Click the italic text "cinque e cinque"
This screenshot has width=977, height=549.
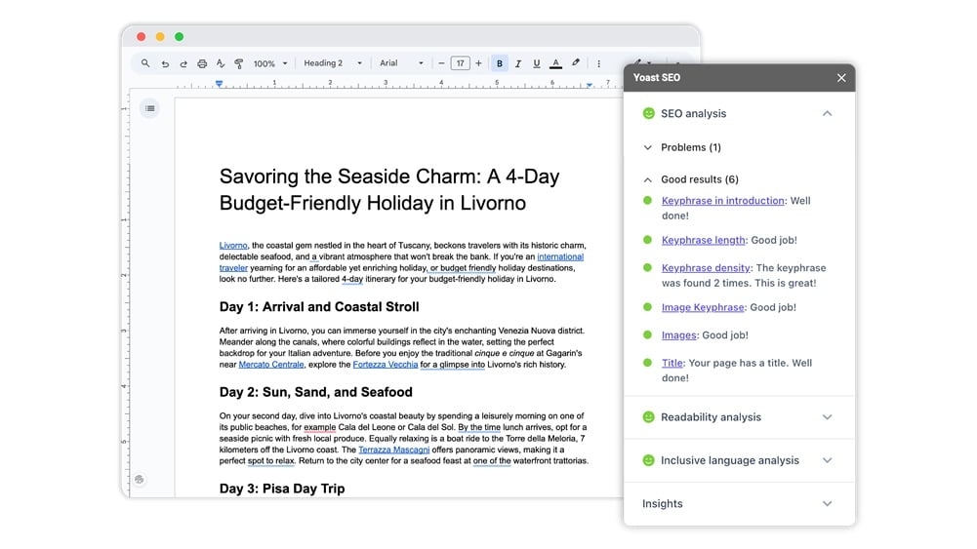click(504, 353)
